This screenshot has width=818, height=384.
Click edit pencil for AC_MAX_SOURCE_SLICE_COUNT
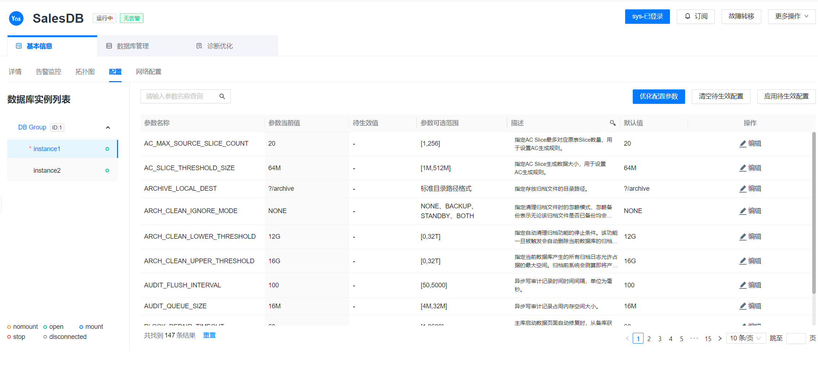pyautogui.click(x=743, y=143)
